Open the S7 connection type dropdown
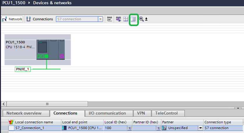The height and width of the screenshot is (133, 244). 100,19
